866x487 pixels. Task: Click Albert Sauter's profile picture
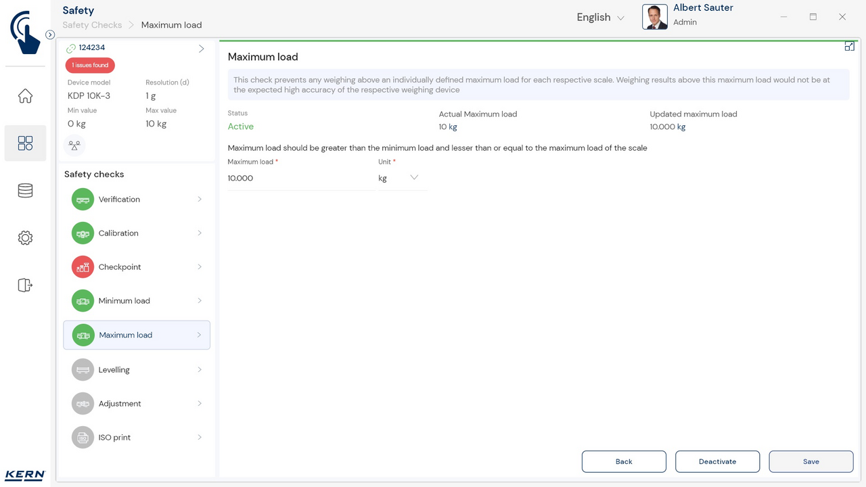point(654,17)
